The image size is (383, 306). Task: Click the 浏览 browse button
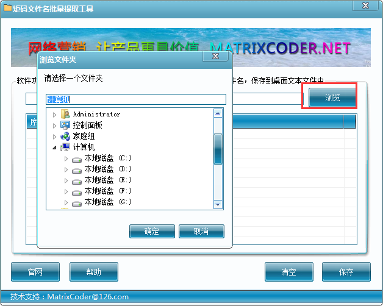pyautogui.click(x=332, y=98)
